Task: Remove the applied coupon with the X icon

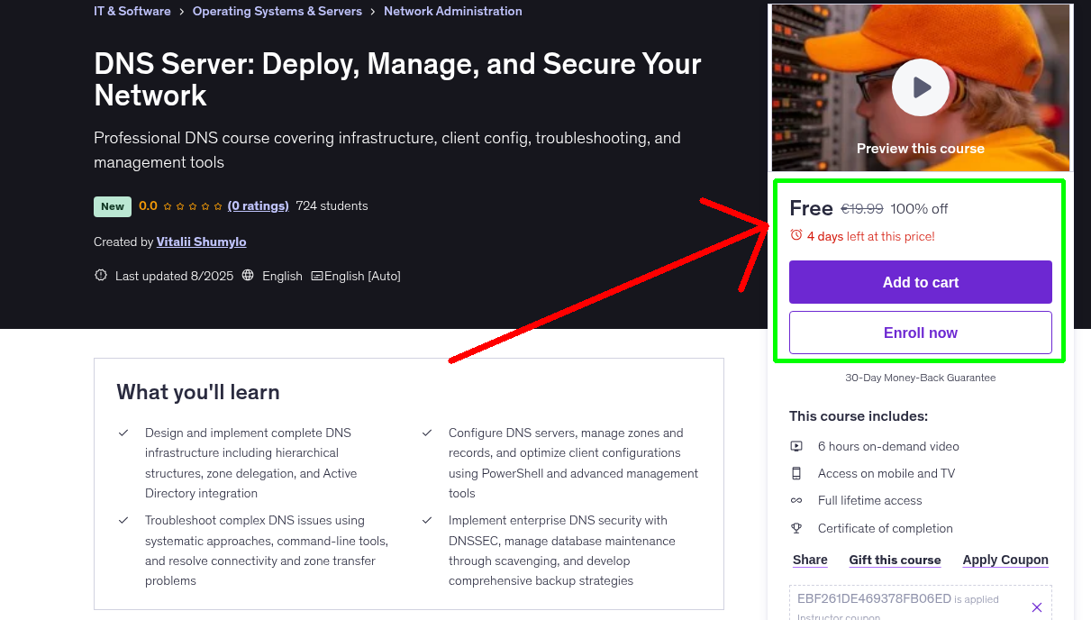Action: 1036,607
